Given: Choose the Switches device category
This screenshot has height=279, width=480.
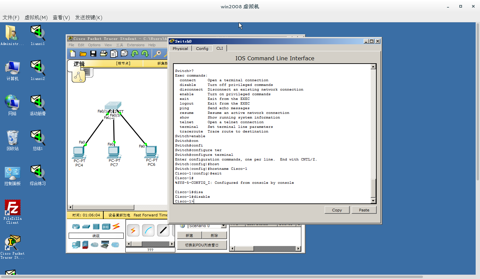Looking at the screenshot, I should pyautogui.click(x=86, y=226).
